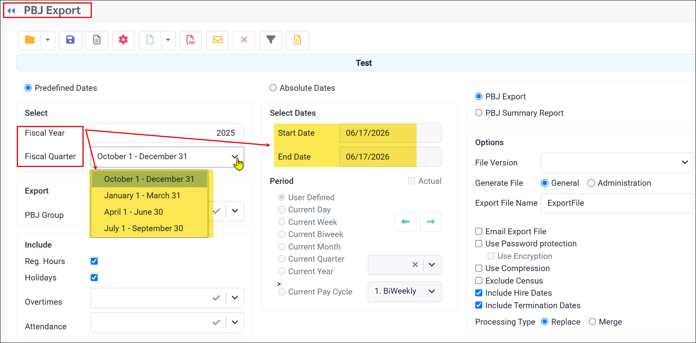This screenshot has height=343, width=696.
Task: Click the red X delete icon
Action: point(244,40)
